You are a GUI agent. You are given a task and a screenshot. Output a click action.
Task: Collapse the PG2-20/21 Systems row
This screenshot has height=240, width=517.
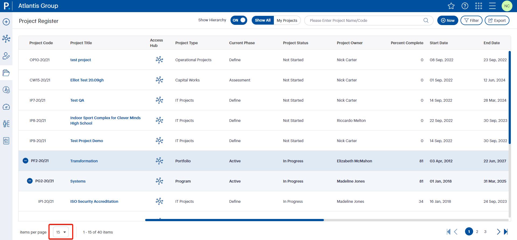point(30,181)
